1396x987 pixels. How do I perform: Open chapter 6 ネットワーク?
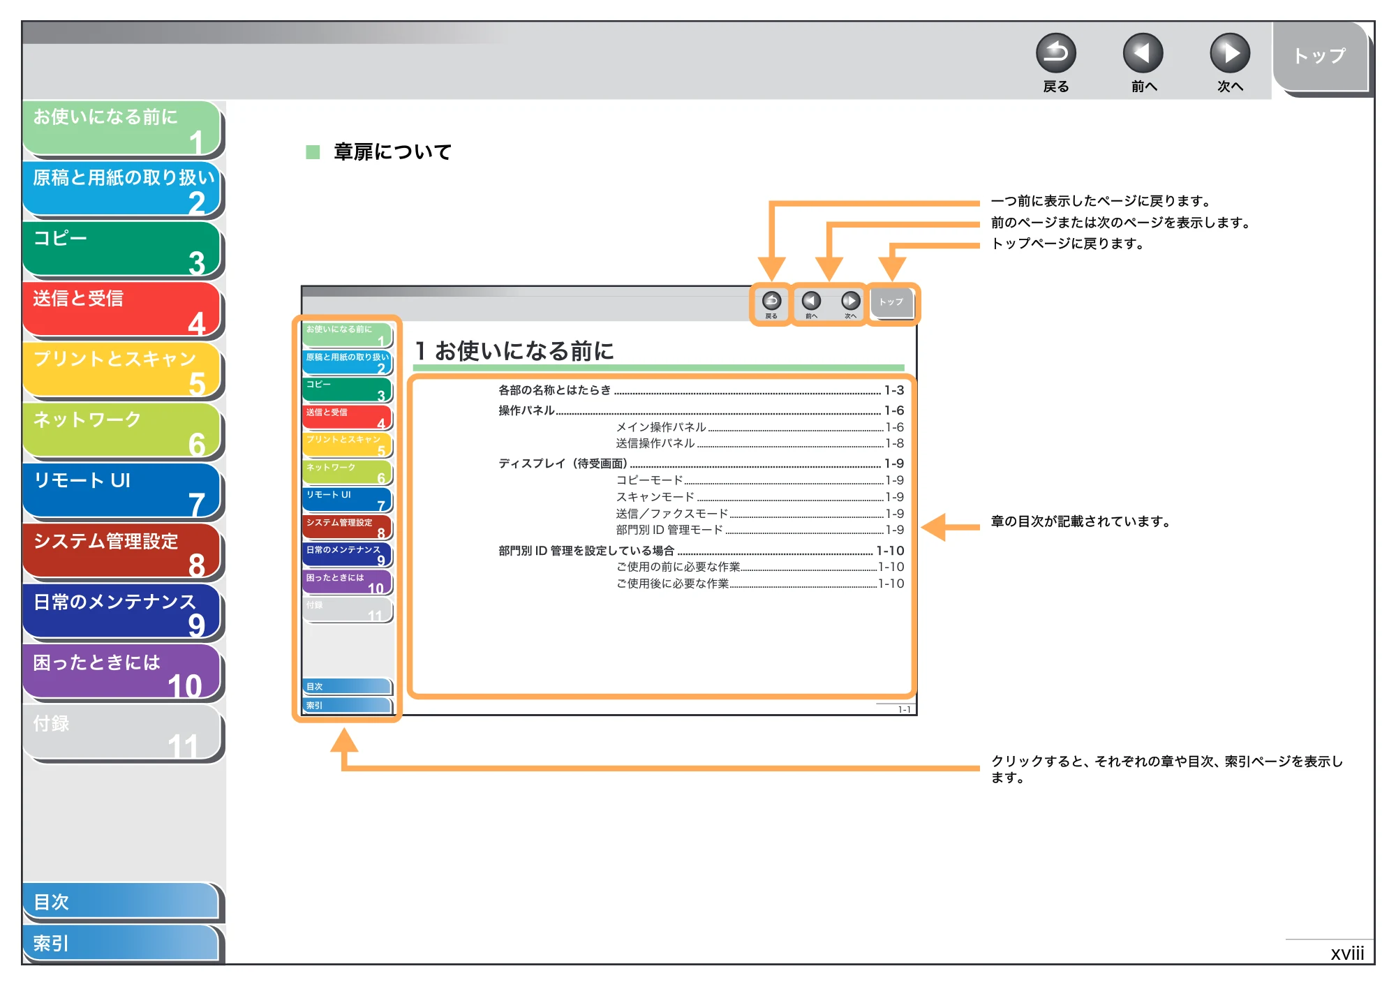coord(122,431)
